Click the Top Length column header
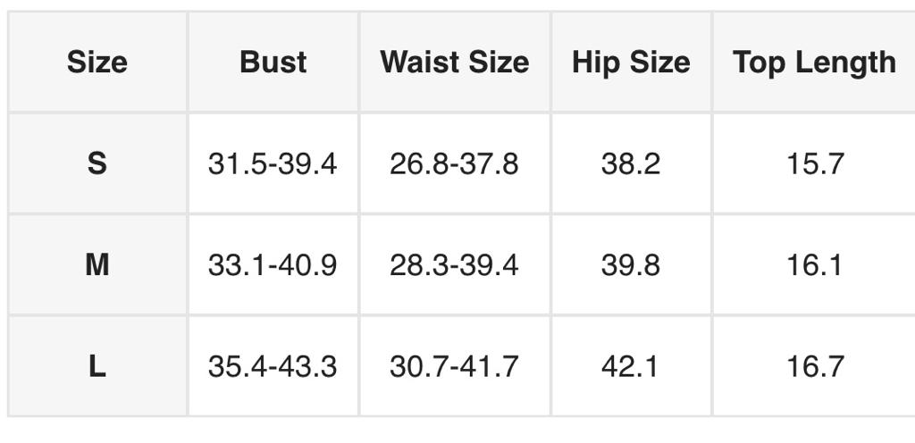The image size is (915, 443). (x=814, y=63)
